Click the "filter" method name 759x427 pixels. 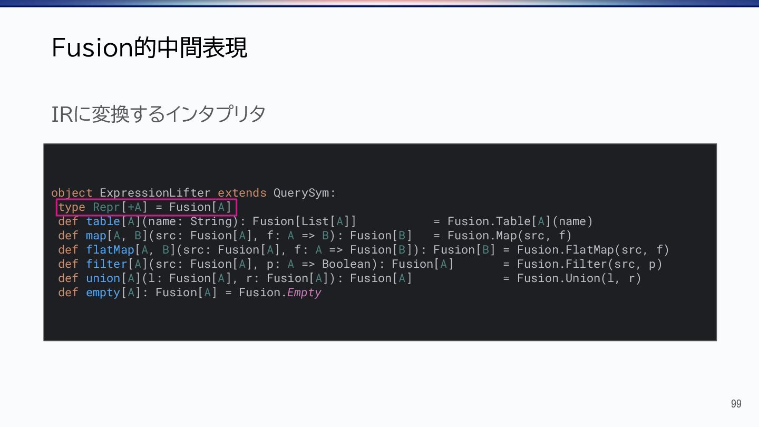click(106, 264)
